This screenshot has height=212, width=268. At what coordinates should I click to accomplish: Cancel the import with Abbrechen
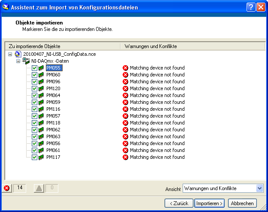[x=242, y=203]
